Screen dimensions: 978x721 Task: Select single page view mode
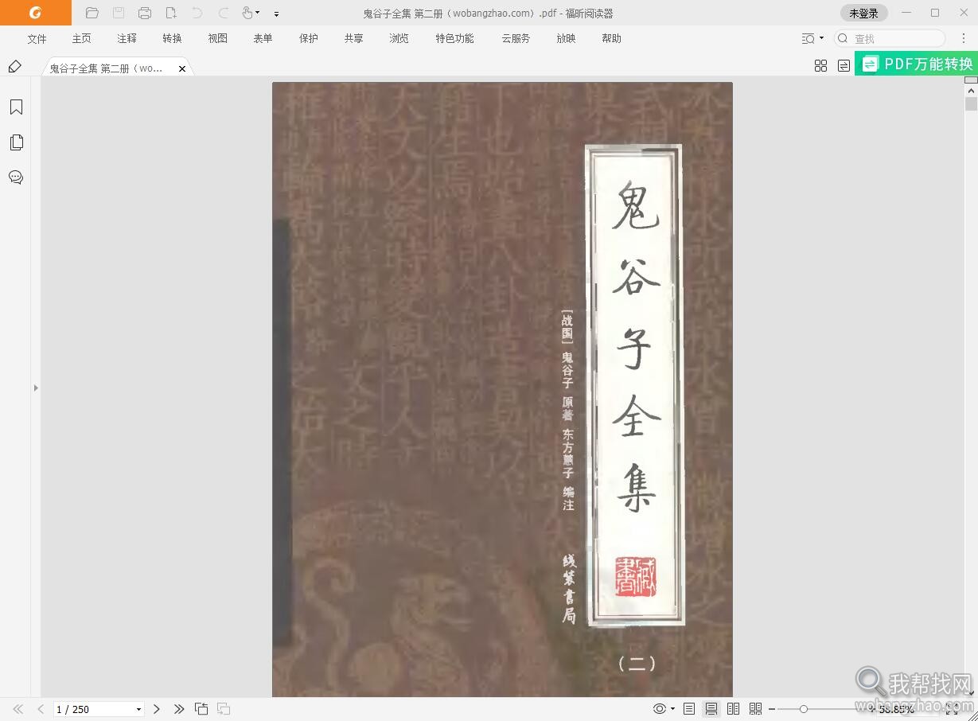click(x=689, y=709)
